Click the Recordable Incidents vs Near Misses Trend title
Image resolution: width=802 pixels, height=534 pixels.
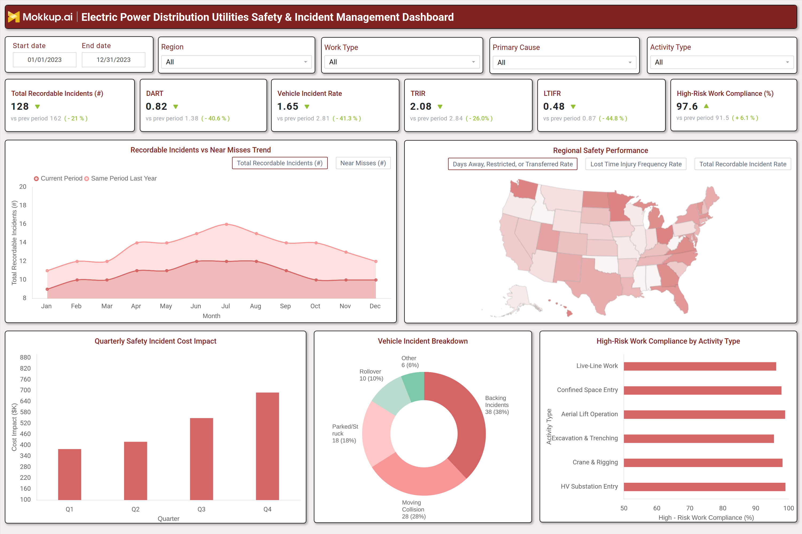coord(200,150)
